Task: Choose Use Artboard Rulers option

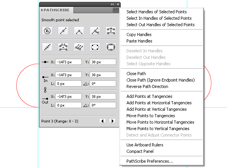Action: pyautogui.click(x=162, y=145)
